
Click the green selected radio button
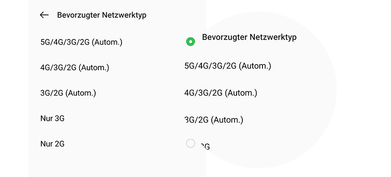[x=190, y=42]
